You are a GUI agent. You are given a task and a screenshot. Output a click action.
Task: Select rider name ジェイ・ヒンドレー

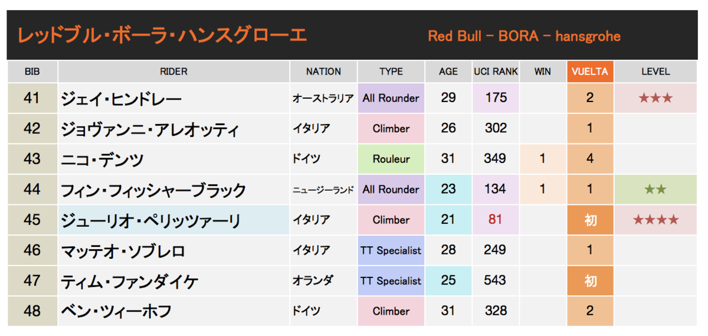tap(121, 99)
